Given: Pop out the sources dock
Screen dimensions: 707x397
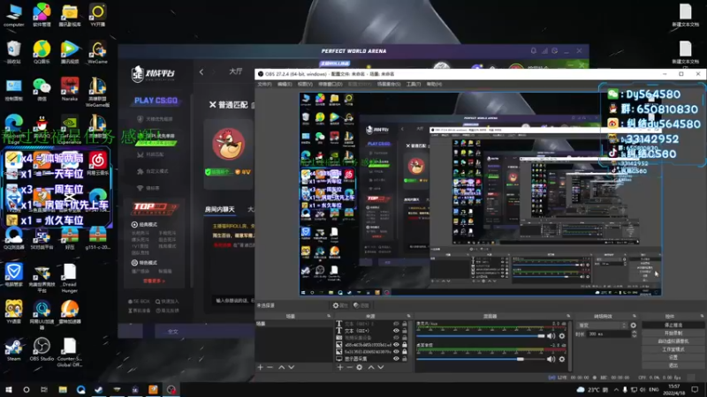Looking at the screenshot, I should pos(408,316).
